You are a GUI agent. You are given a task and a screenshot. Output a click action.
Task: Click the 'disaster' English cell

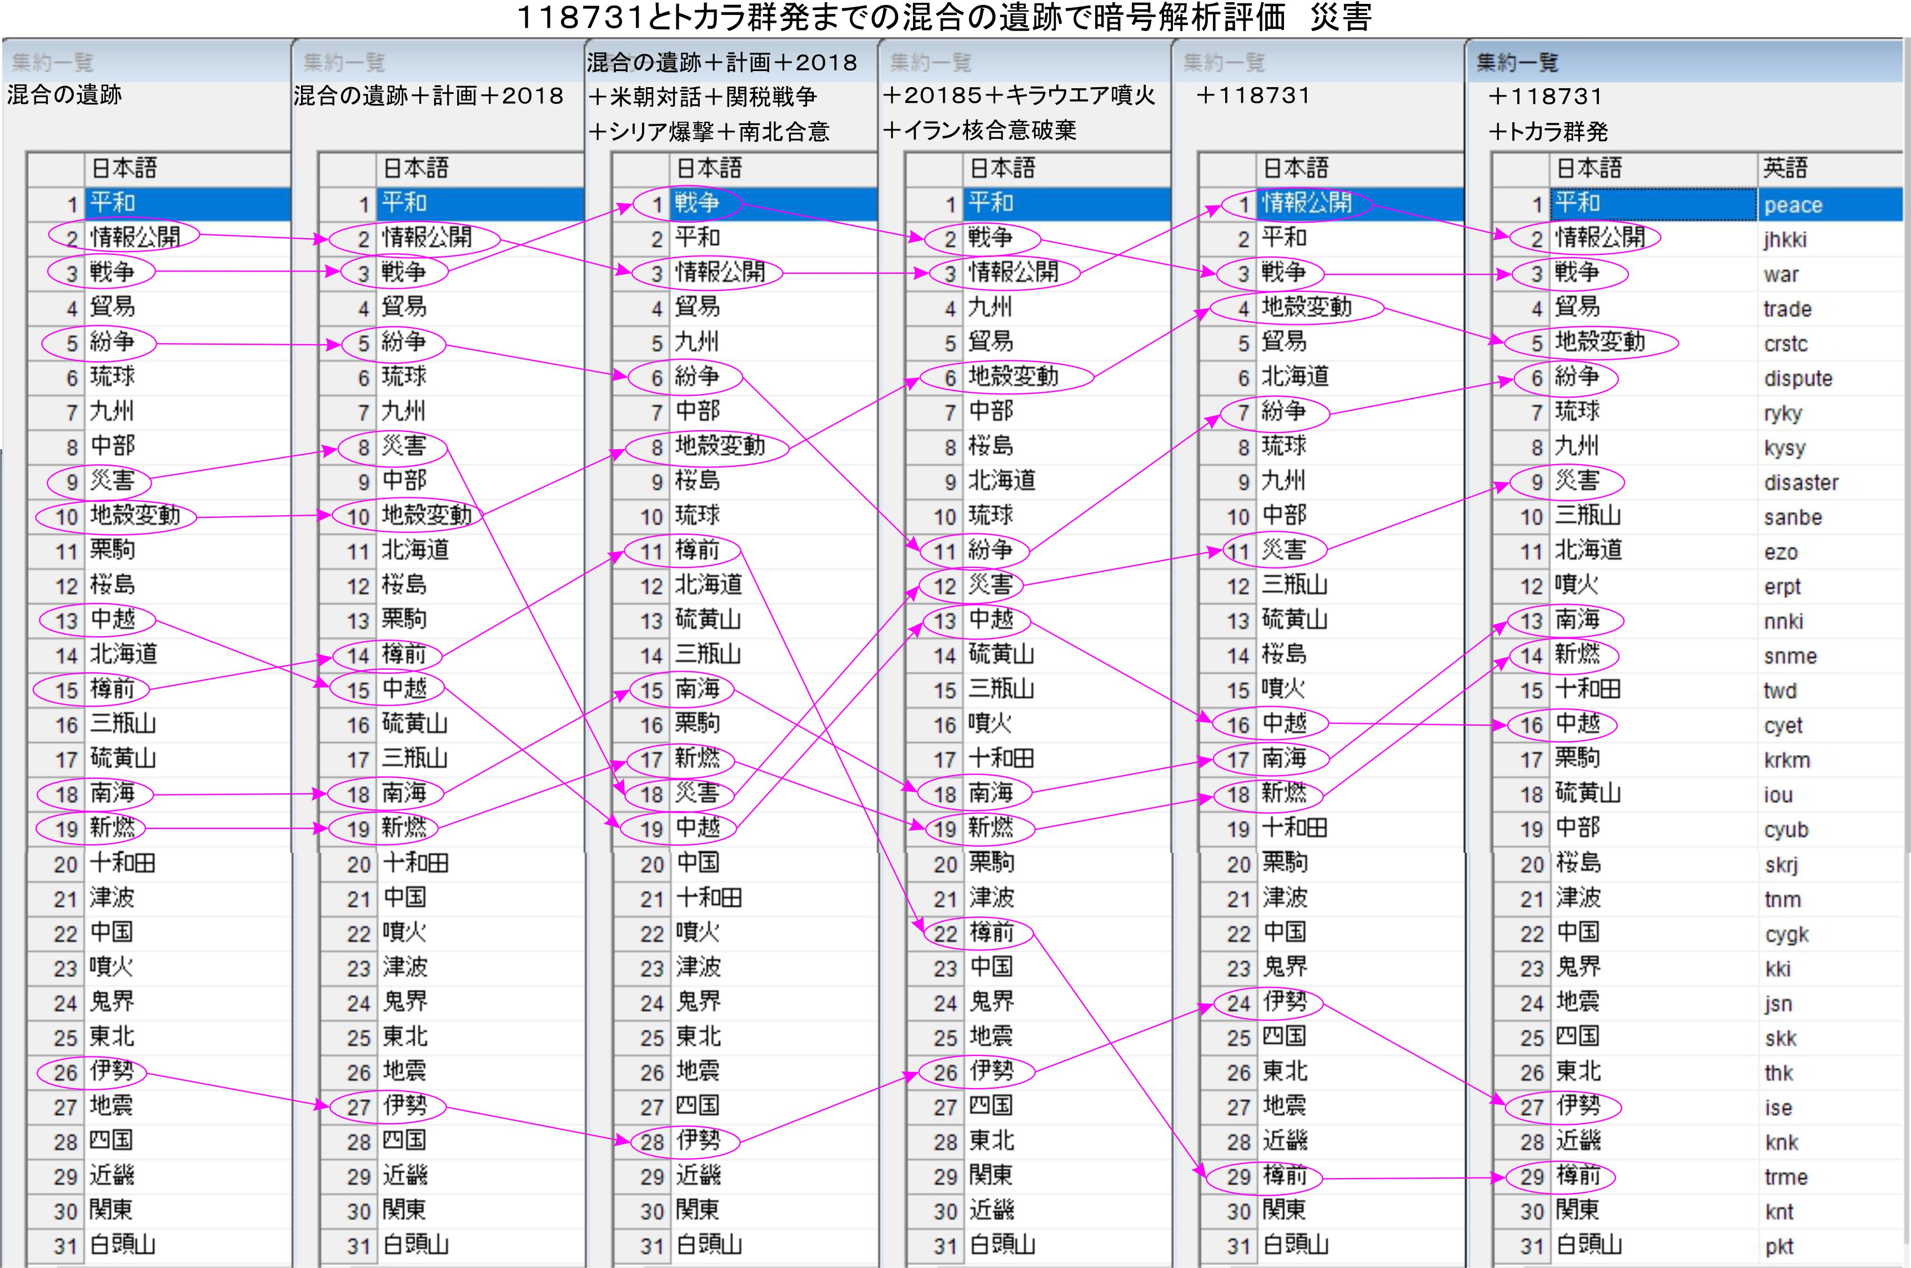pyautogui.click(x=1800, y=483)
